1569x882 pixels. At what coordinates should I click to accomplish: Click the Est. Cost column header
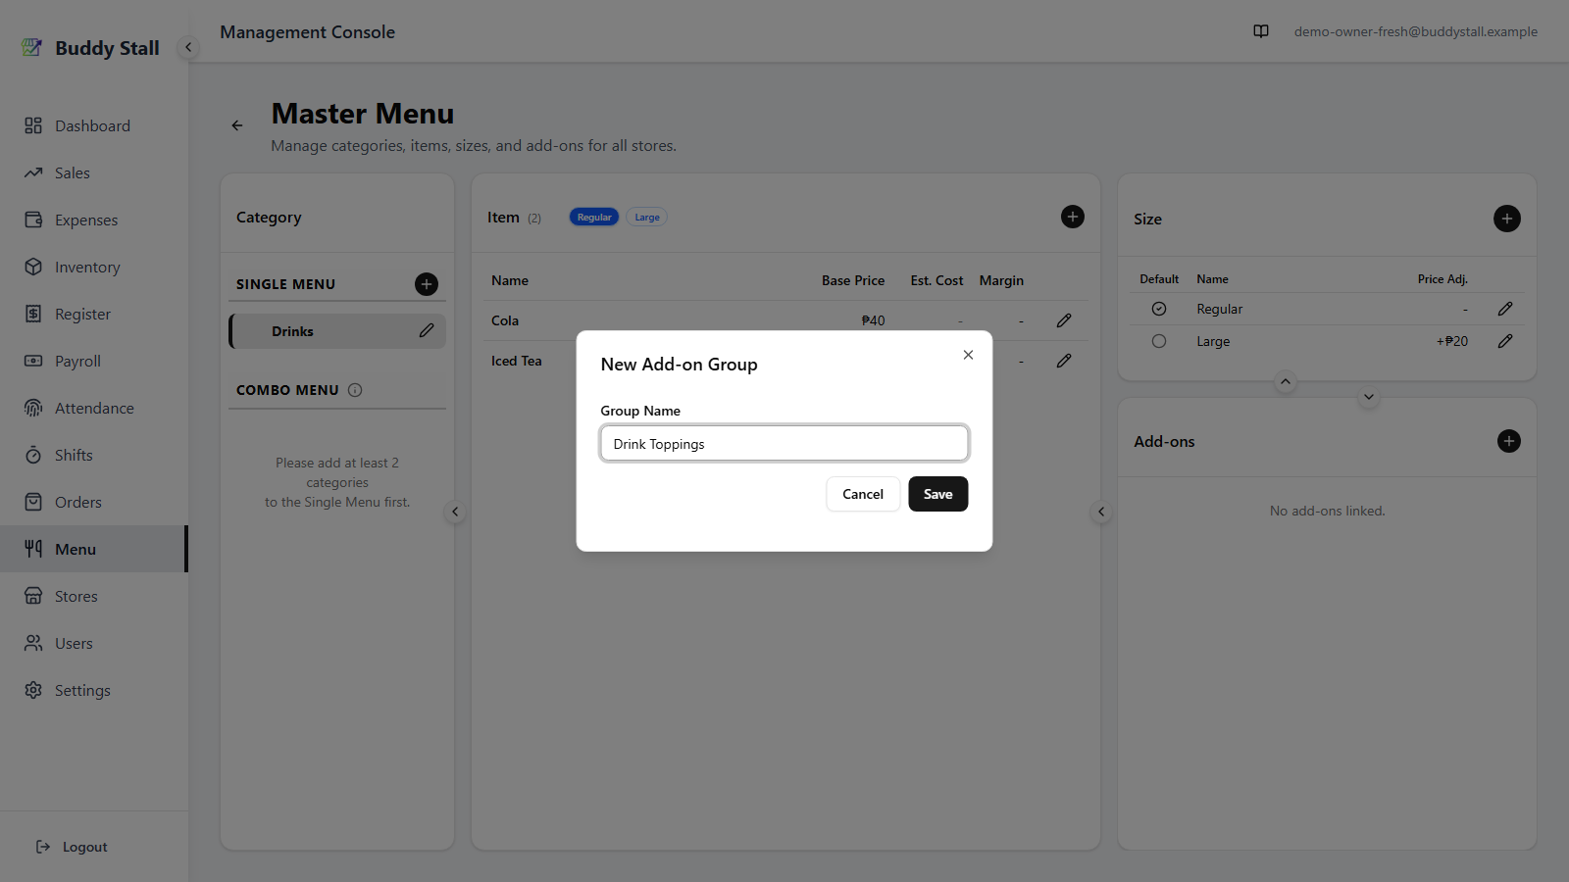point(936,280)
